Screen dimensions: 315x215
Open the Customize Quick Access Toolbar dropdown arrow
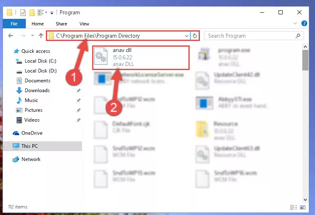point(52,13)
